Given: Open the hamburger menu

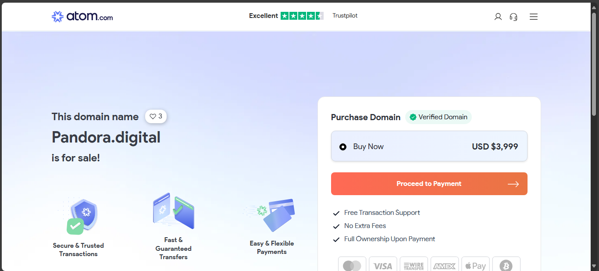Looking at the screenshot, I should 534,17.
